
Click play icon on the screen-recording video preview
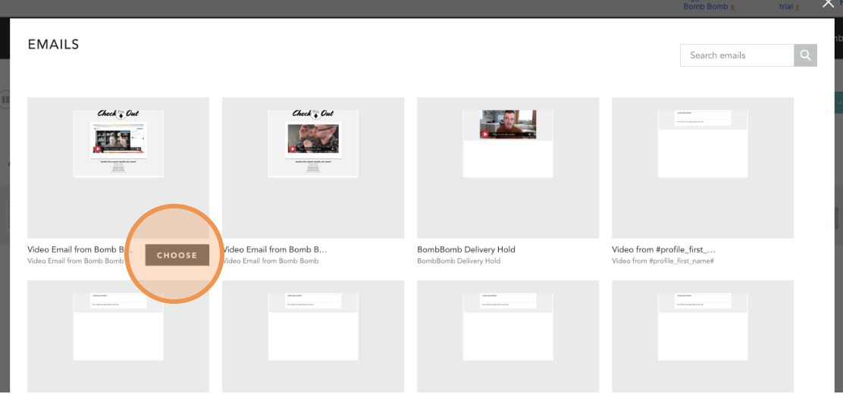pyautogui.click(x=98, y=149)
